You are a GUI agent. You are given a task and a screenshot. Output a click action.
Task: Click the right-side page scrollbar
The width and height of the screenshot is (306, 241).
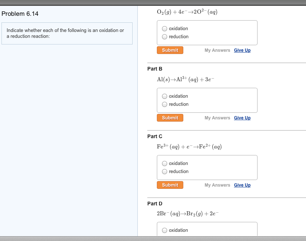[x=304, y=110]
